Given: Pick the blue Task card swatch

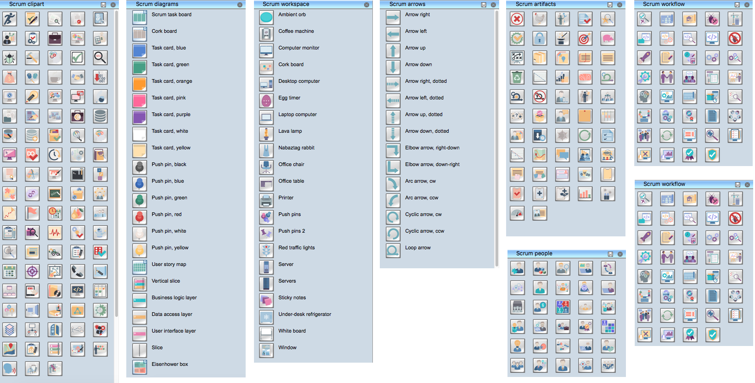Looking at the screenshot, I should click(x=140, y=51).
